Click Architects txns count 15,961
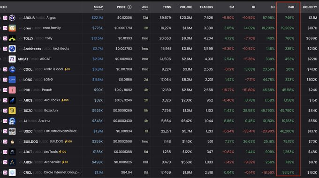 coord(166,49)
